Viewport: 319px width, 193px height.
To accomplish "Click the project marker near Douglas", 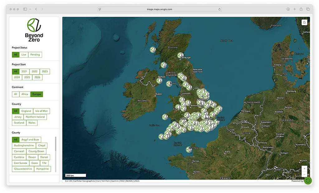I will pos(169,84).
